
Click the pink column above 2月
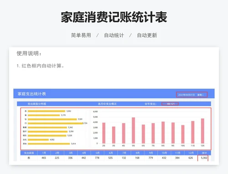point(104,133)
